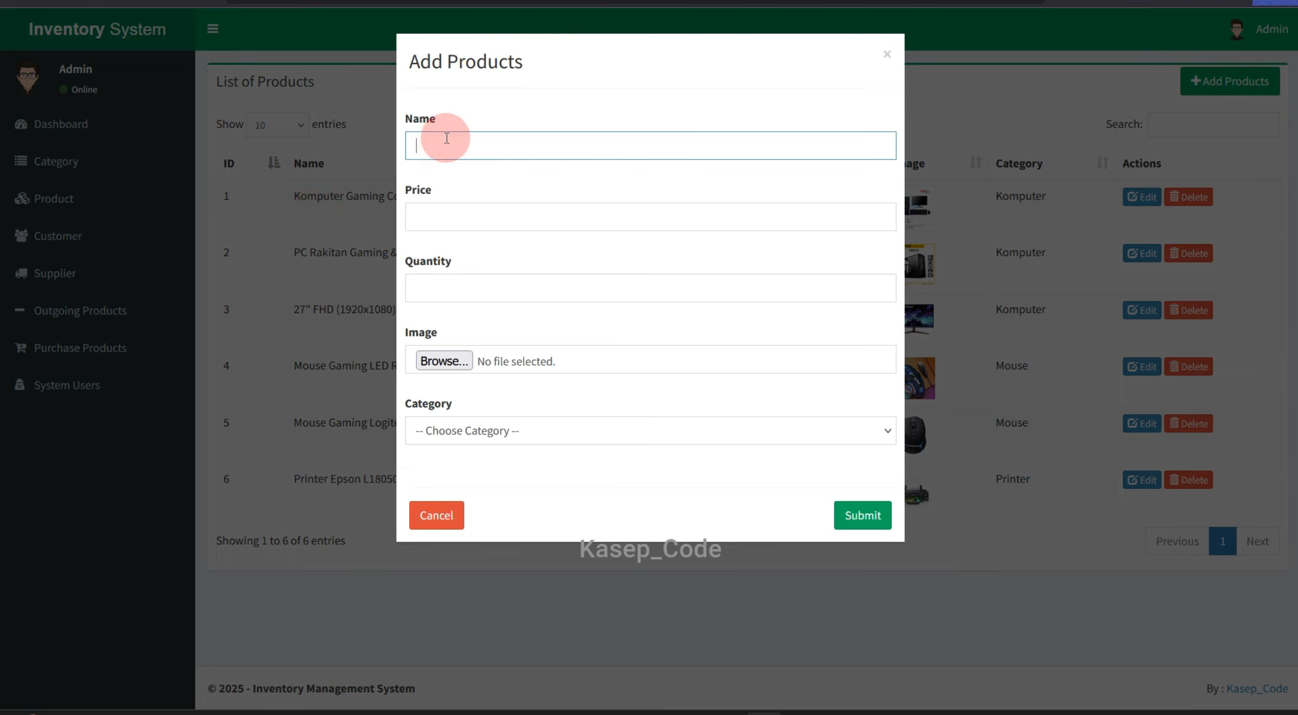Go to Product in sidebar
Screen dimensions: 1298x715
53,199
